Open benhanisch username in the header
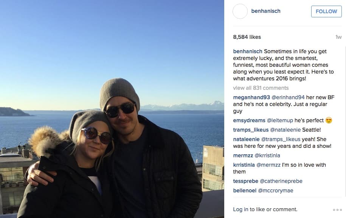Image resolution: width=346 pixels, height=218 pixels. coord(266,11)
